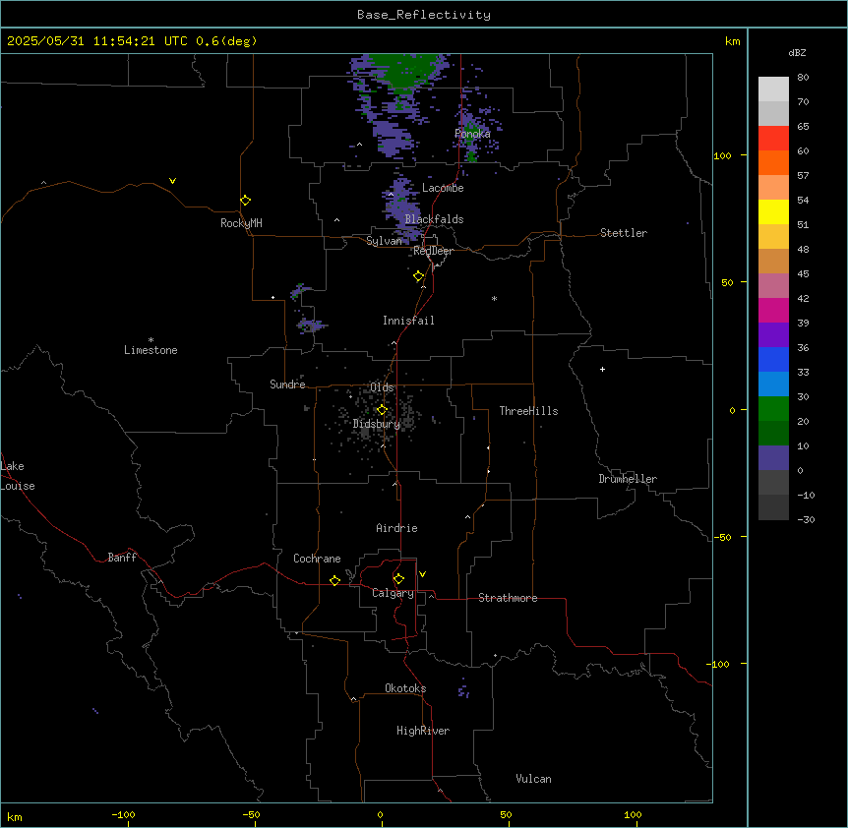Click the -30 value on dBZ legend
848x828 pixels.
click(806, 519)
